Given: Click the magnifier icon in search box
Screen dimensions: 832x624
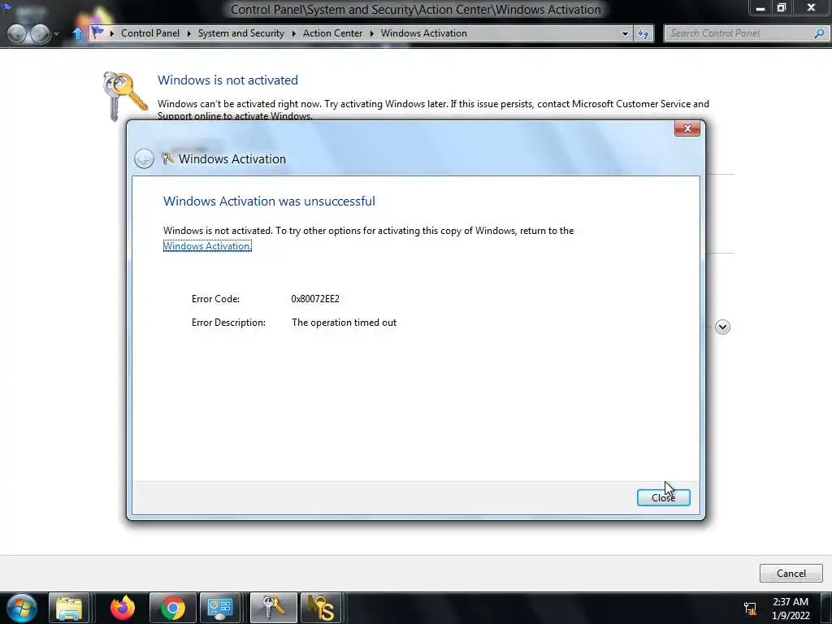Looking at the screenshot, I should [x=819, y=33].
